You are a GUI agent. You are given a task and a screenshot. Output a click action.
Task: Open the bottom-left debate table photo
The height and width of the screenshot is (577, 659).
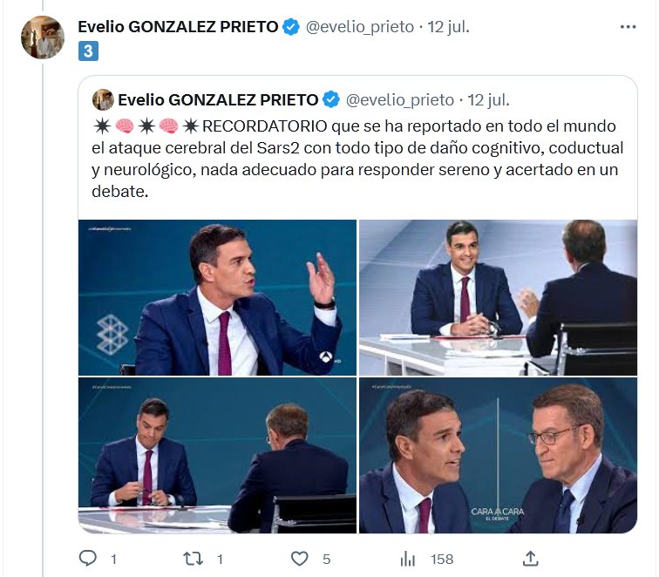[x=218, y=455]
